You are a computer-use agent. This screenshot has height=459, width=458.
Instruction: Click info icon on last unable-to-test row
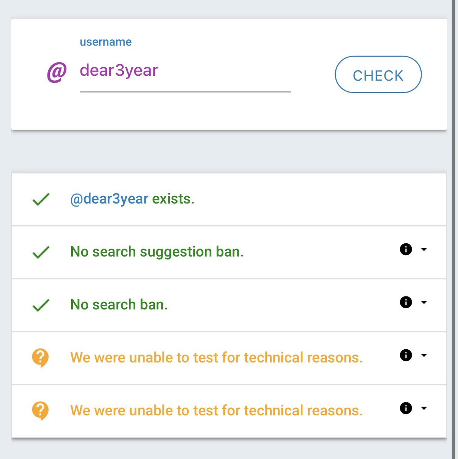(x=406, y=408)
